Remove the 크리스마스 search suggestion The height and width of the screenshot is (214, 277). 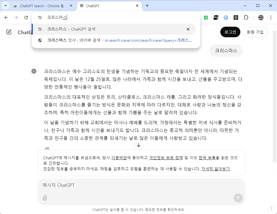188,29
